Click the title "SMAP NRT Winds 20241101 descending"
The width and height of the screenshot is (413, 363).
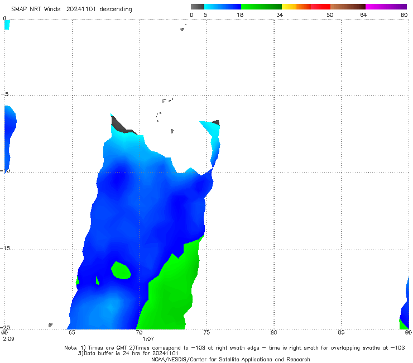pos(71,9)
